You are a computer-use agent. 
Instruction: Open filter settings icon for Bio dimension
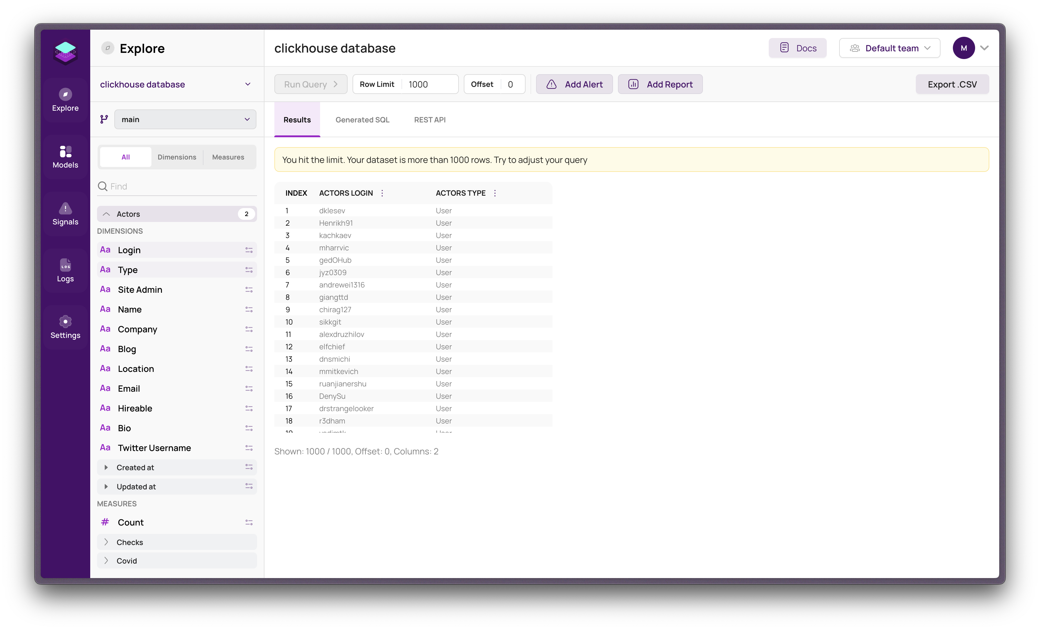point(249,428)
